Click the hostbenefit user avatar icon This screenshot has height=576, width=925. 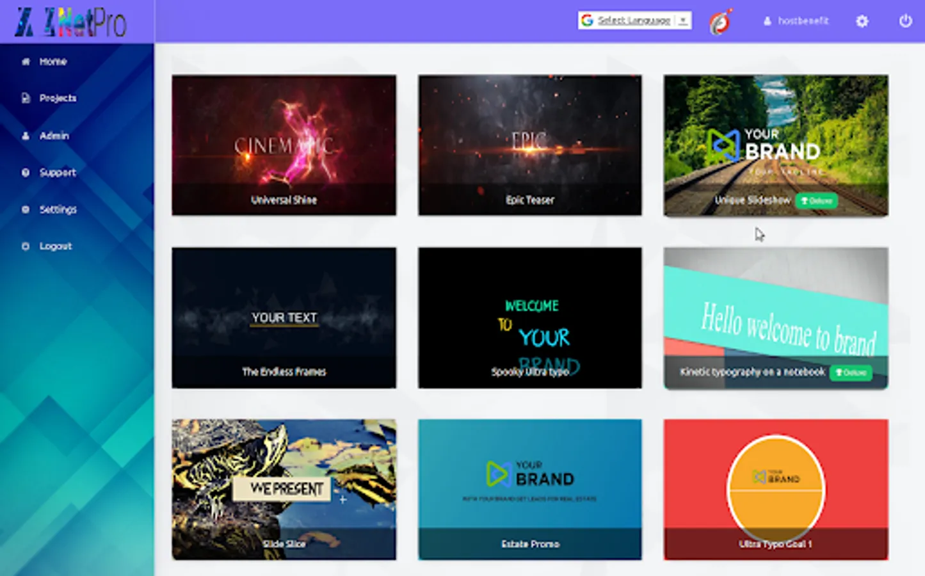coord(767,21)
